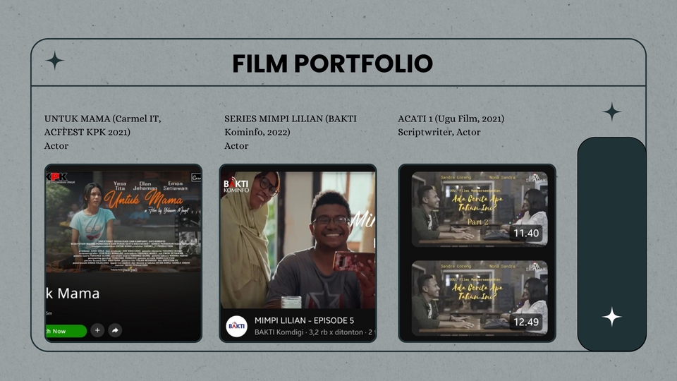
Task: Open the Ada Cerita Apa Part 2 video, 11.40
Action: 480,209
